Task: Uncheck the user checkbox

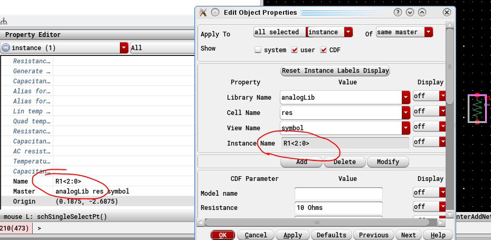Action: 295,50
